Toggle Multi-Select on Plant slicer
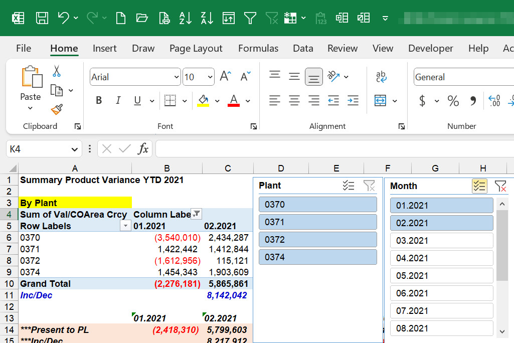Screen dimensions: 514x343 (x=348, y=186)
